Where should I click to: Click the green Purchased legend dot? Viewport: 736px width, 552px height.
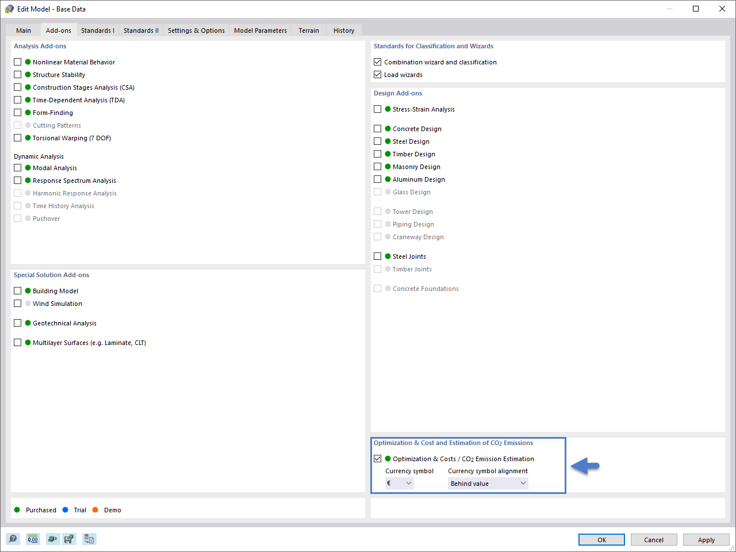pyautogui.click(x=17, y=510)
